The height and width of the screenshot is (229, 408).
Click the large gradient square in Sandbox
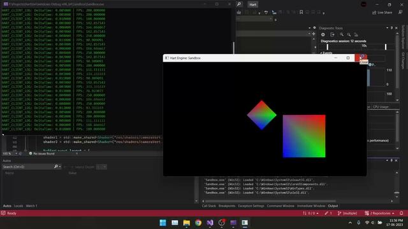304,136
